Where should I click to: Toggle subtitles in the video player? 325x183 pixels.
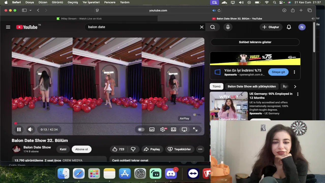click(152, 129)
